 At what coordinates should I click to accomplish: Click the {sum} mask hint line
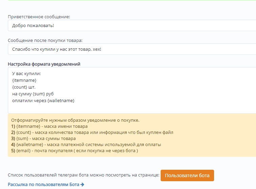pos(43,139)
